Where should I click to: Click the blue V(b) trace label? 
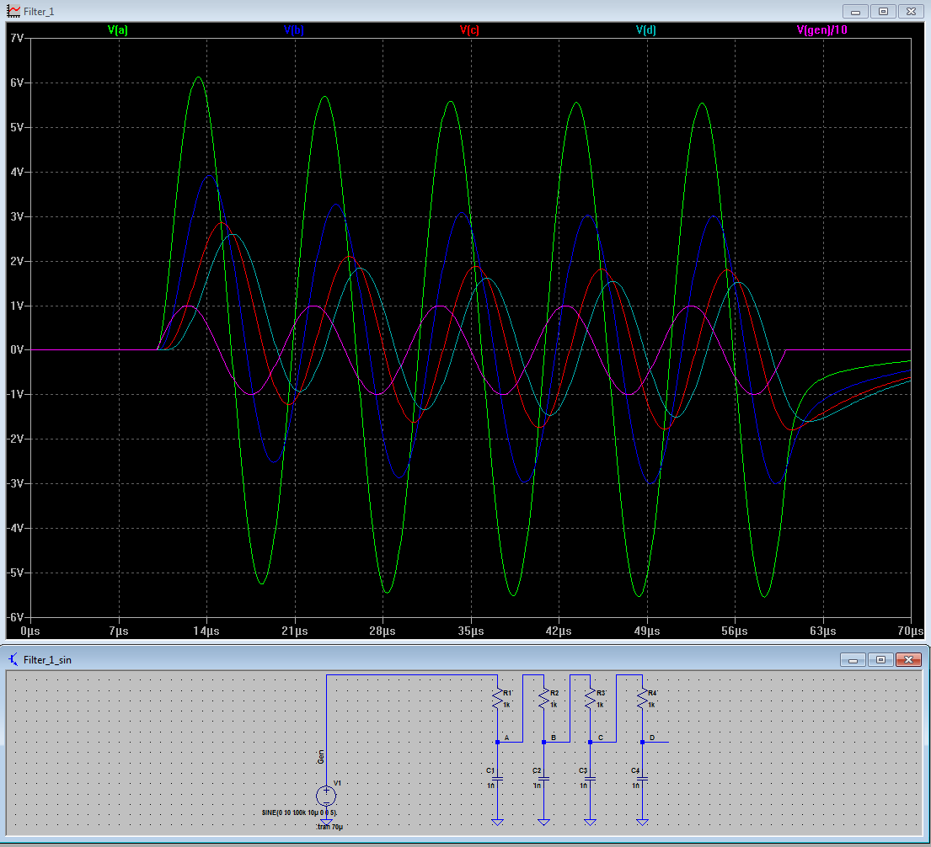(294, 30)
